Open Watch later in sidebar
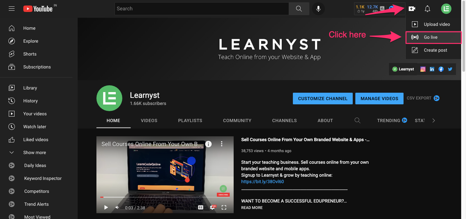466x219 pixels. pyautogui.click(x=39, y=127)
